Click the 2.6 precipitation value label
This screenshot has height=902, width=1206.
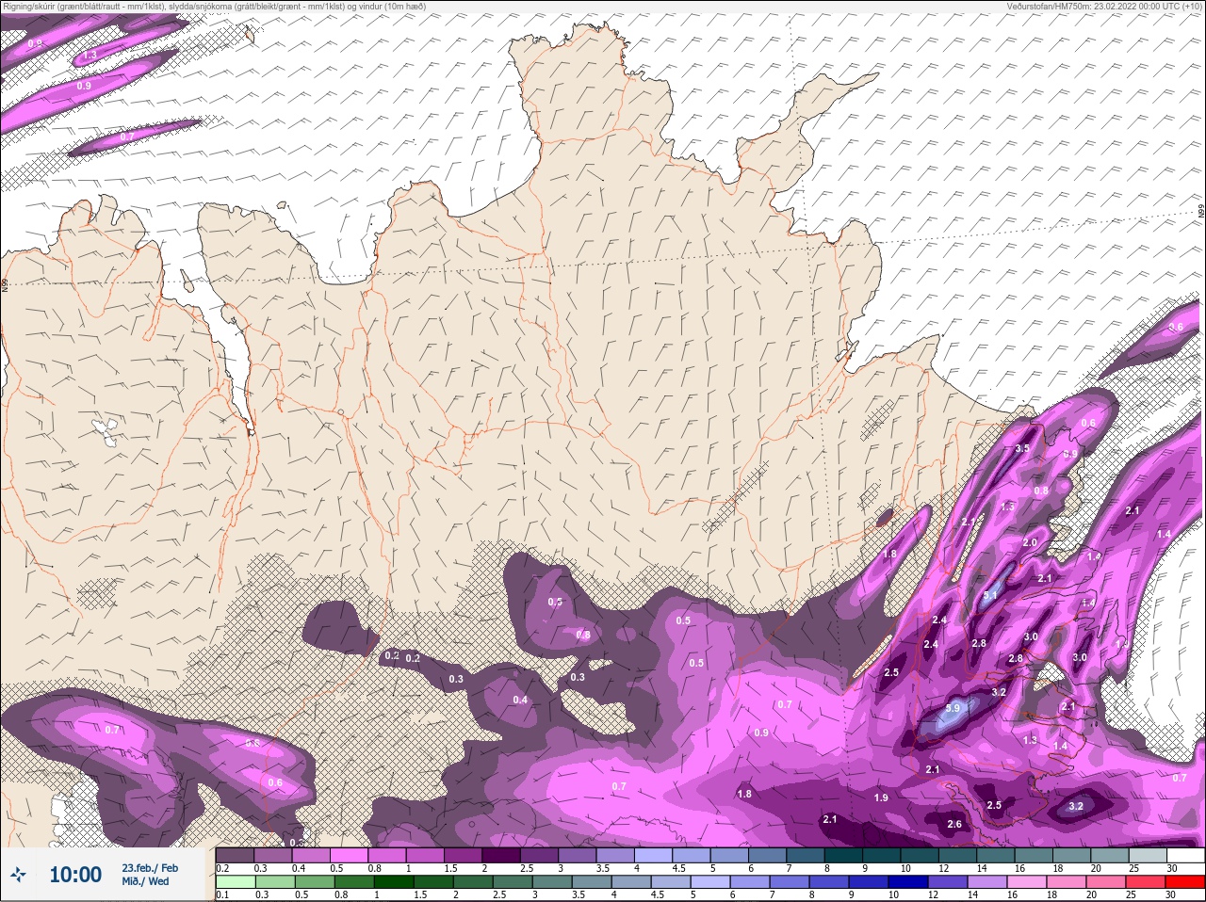click(954, 824)
